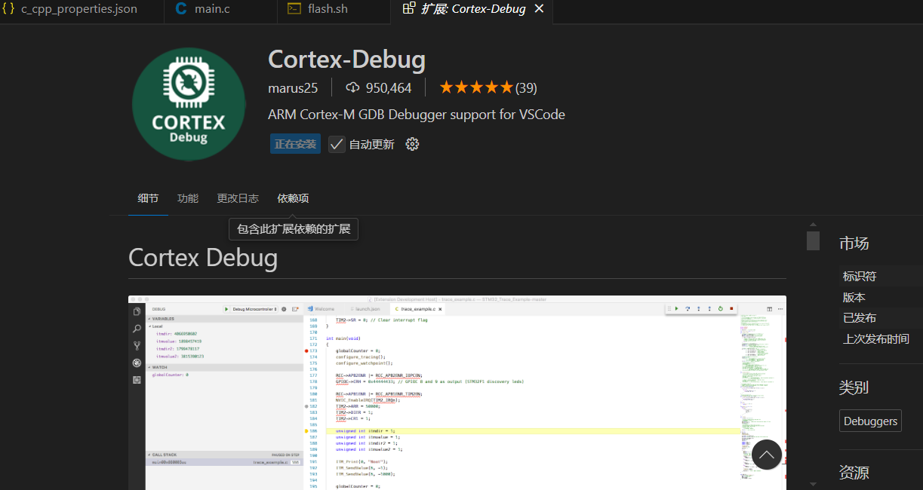Viewport: 923px width, 490px height.
Task: Click the Cortex-Debug extension logo icon
Action: tap(189, 103)
